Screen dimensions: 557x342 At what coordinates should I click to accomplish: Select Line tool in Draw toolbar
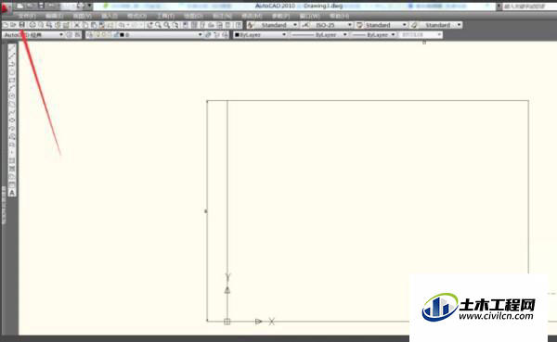coord(12,48)
